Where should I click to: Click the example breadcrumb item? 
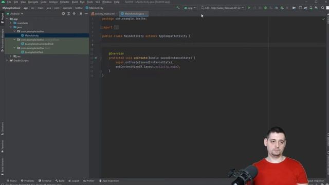[67, 8]
